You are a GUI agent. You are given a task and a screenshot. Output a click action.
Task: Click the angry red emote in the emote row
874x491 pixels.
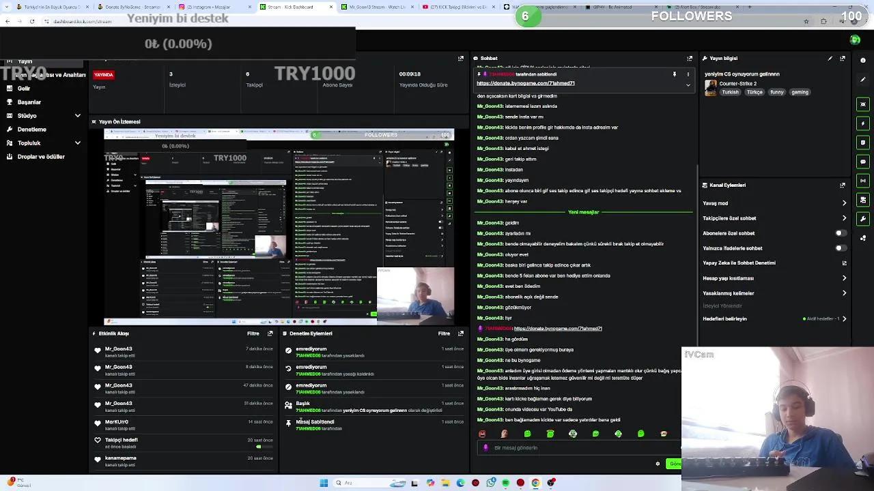[x=482, y=434]
